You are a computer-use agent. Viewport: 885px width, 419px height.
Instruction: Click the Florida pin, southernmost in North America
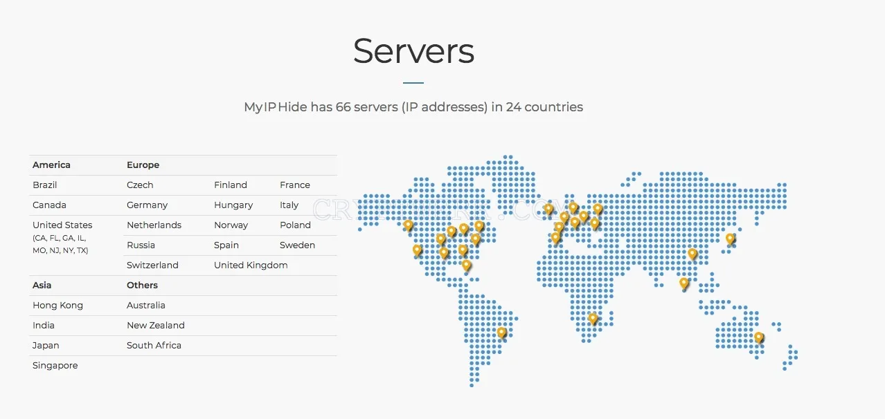point(466,266)
